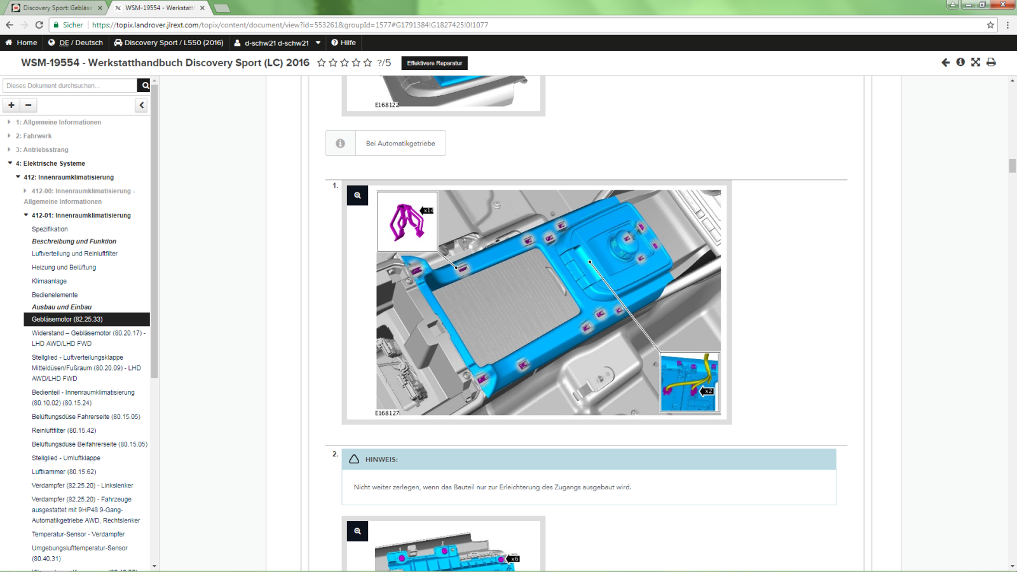Click the browser forward arrow
1017x572 pixels.
[24, 25]
